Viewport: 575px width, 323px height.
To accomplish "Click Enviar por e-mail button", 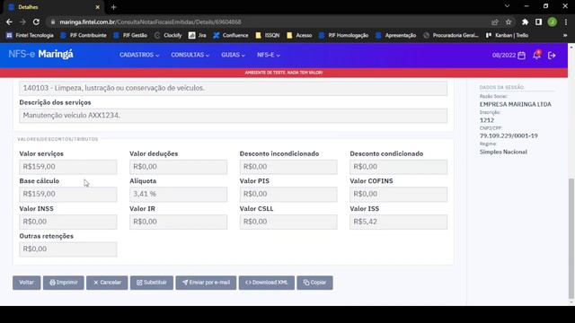I will (x=206, y=283).
